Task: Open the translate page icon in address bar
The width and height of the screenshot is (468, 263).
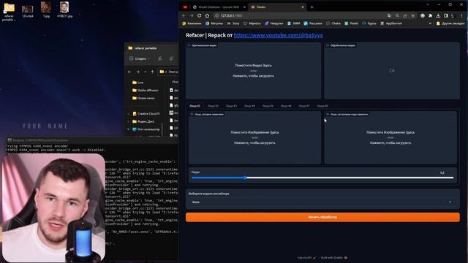Action: 390,15
